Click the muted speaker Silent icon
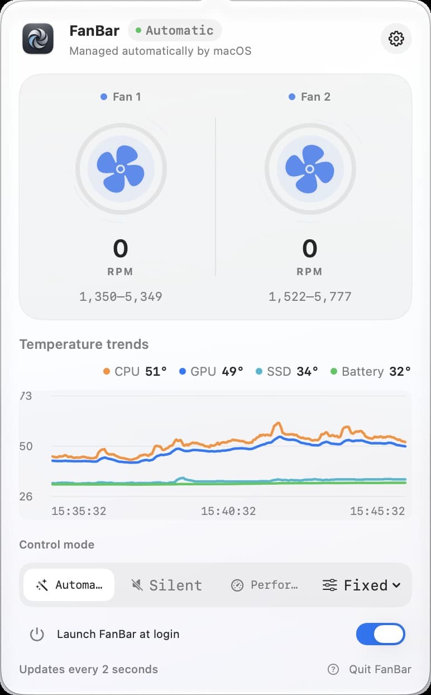Viewport: 431px width, 695px height. point(137,585)
